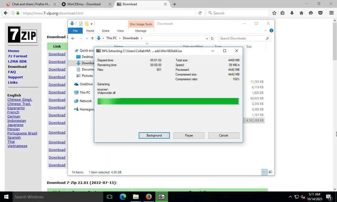Open Firefox hamburger menu
This screenshot has height=202, width=337.
tap(331, 13)
